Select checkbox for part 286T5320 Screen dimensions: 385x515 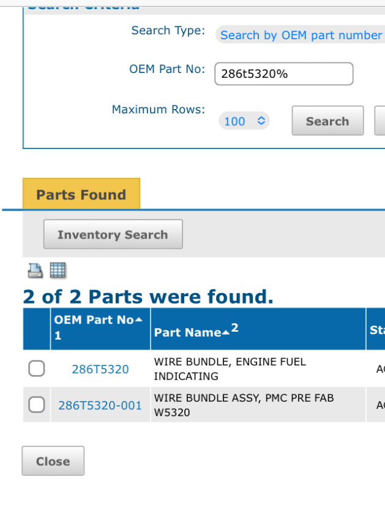point(37,368)
